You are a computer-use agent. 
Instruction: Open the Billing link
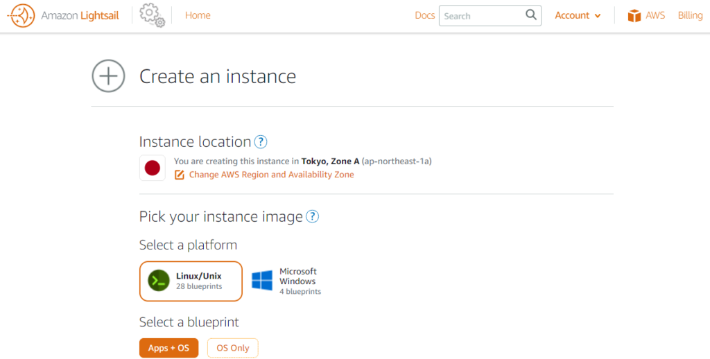690,15
